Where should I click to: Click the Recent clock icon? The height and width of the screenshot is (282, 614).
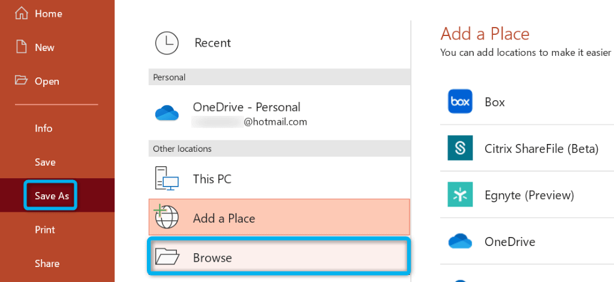(x=167, y=43)
